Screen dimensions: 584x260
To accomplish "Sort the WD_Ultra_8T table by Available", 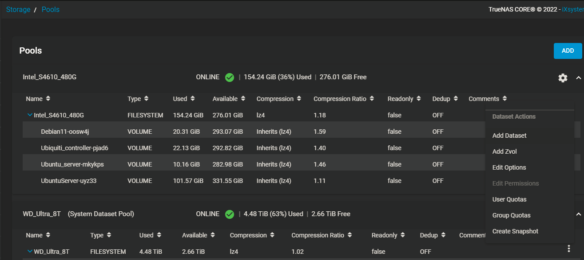I will [199, 235].
